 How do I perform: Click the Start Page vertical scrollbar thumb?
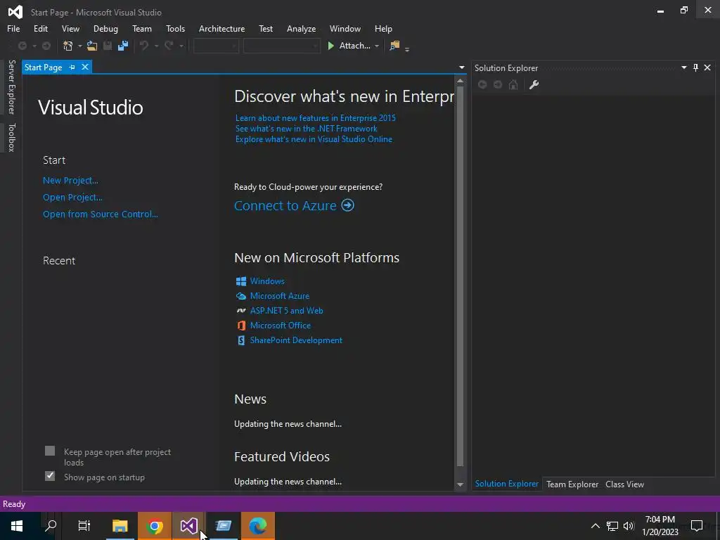tap(460, 276)
